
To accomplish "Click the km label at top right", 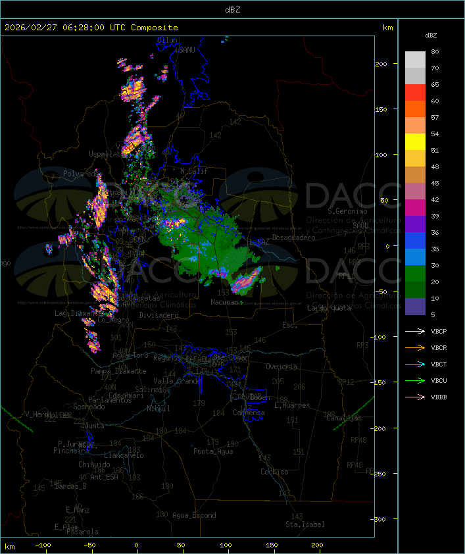I will pos(387,28).
